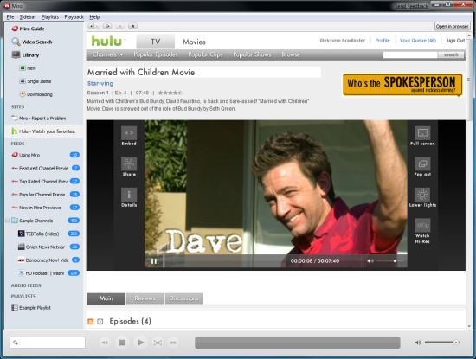Switch to the Discussions tab

[184, 298]
